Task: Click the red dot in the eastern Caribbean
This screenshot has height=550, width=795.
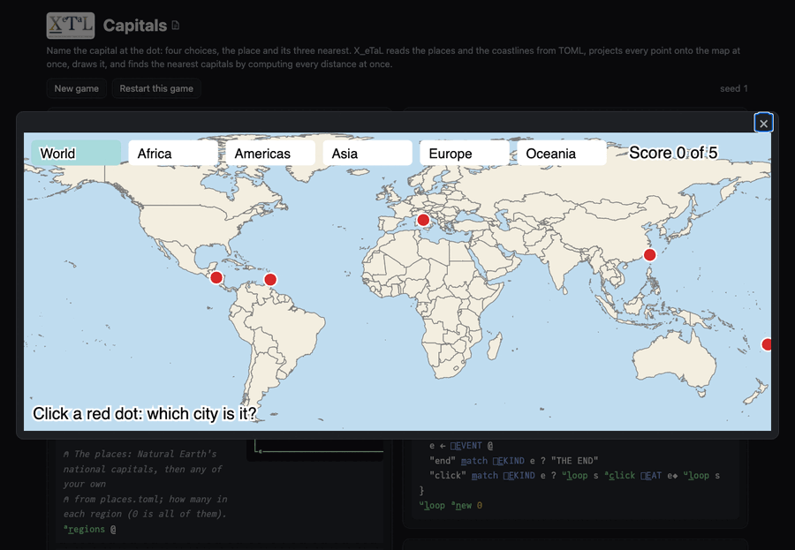Action: [270, 279]
